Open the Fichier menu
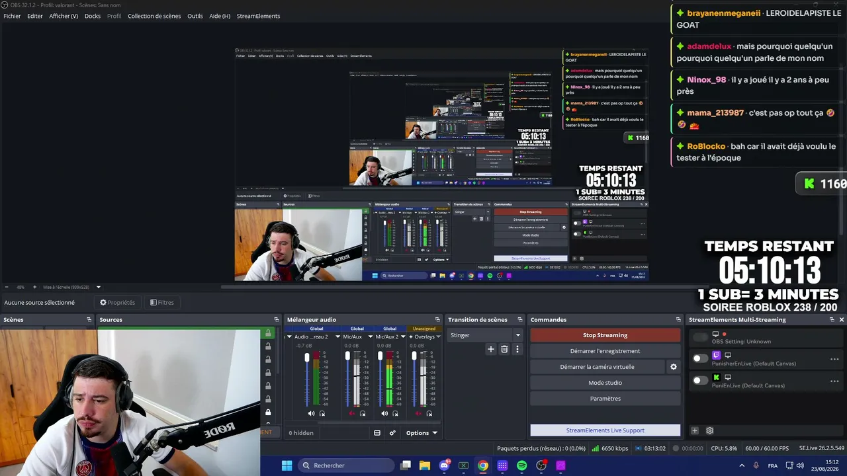 [12, 16]
